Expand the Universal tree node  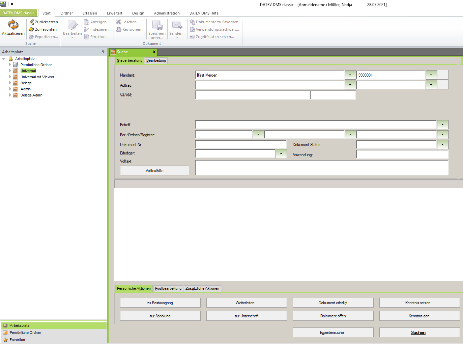coord(10,71)
